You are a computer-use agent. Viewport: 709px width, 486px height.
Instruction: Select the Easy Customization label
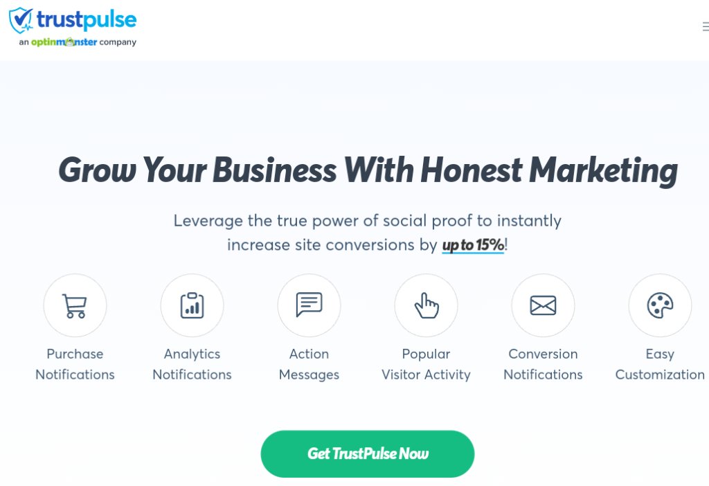point(660,364)
